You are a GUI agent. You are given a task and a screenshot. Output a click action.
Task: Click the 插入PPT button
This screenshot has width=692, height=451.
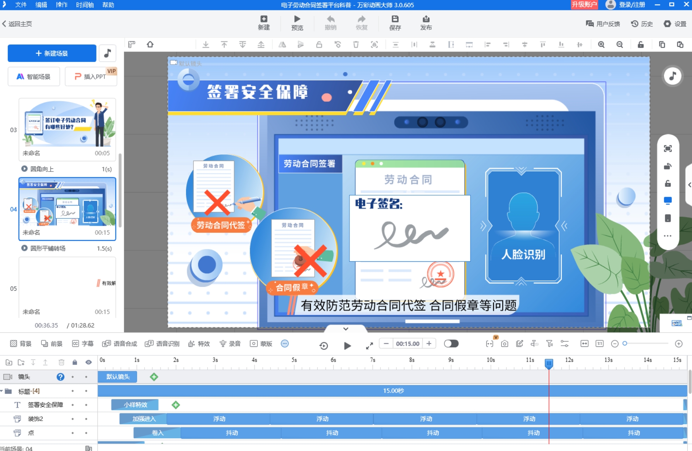click(91, 76)
